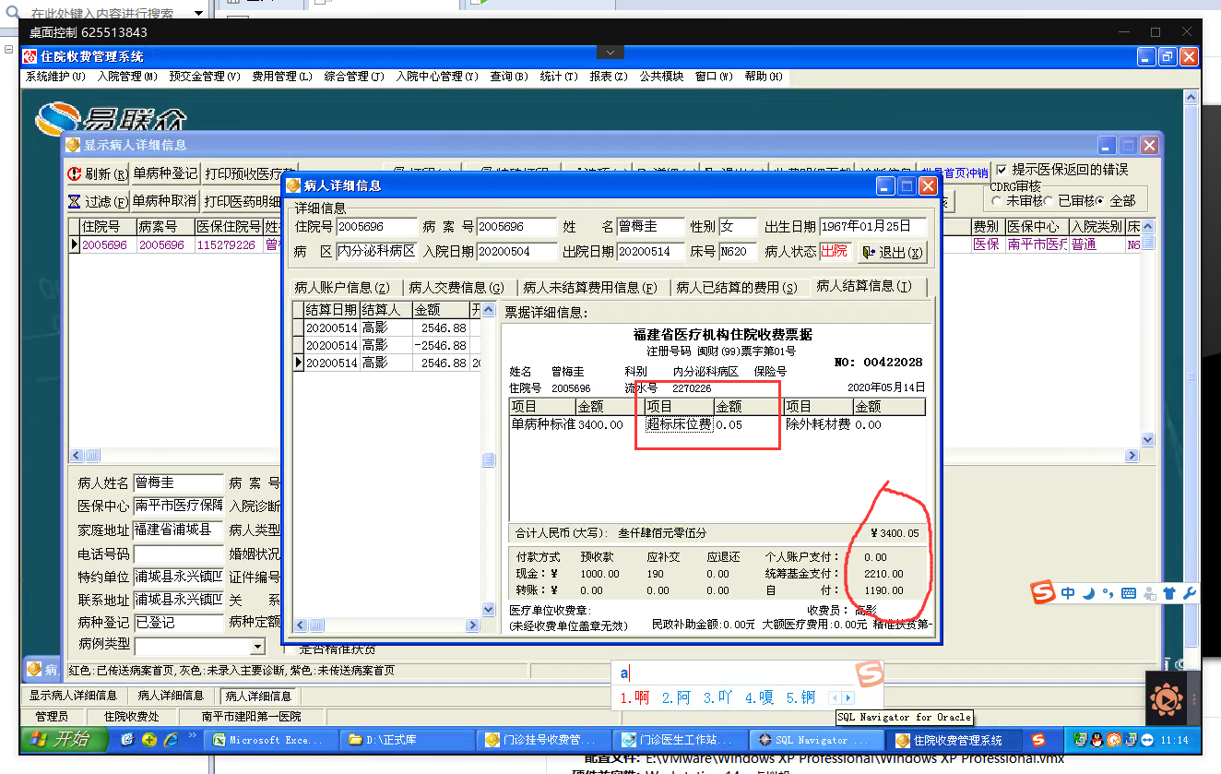Select settlement row with amount -2546.88
Viewport: 1221px width, 774px height.
[386, 345]
